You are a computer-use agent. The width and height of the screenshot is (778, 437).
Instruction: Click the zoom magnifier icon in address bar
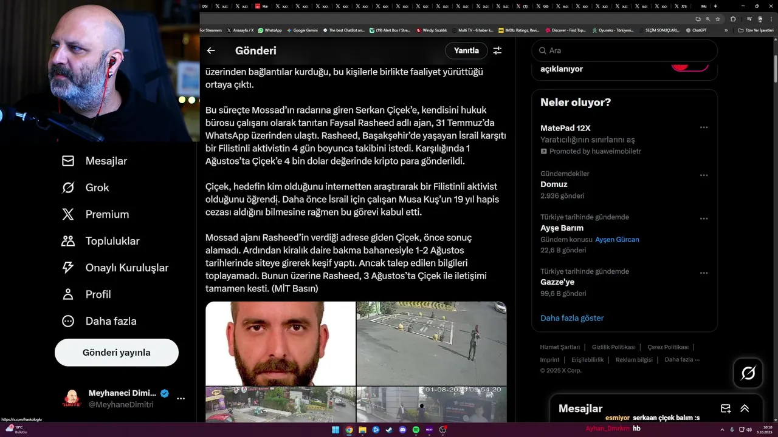point(707,19)
